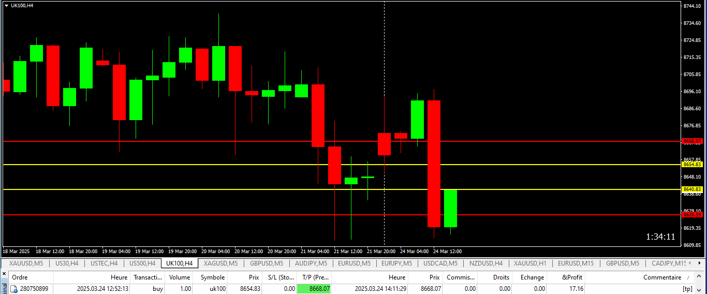Click the Ordre column header
Image resolution: width=707 pixels, height=294 pixels.
coord(20,277)
